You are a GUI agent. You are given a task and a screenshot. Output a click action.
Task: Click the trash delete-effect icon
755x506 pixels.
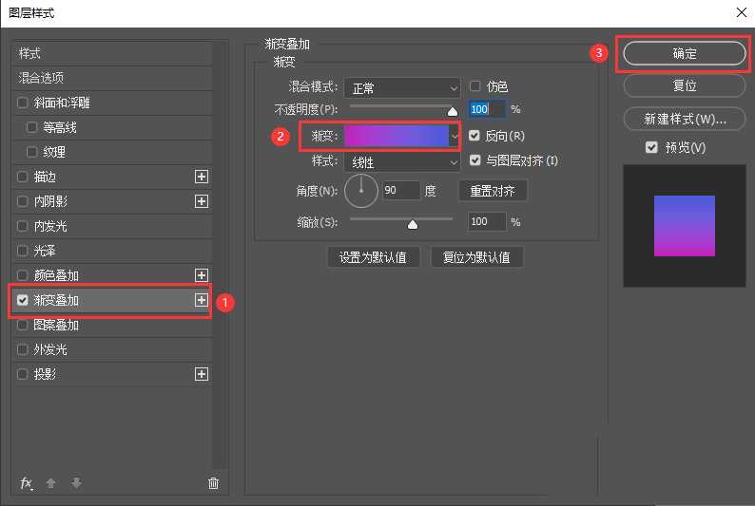[x=213, y=483]
